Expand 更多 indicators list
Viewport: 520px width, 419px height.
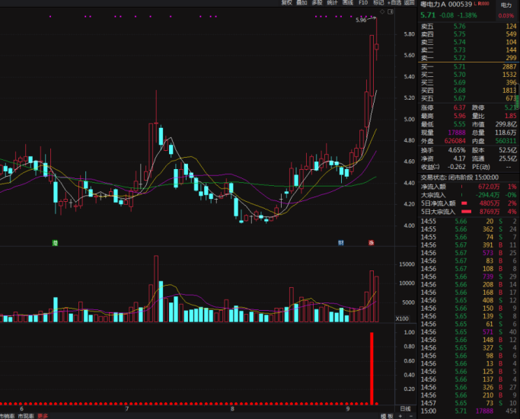tap(43, 416)
